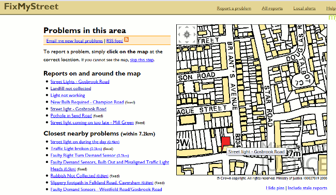Open Street light - Gosbrook Road list link
The width and height of the screenshot is (336, 195).
tap(79, 109)
